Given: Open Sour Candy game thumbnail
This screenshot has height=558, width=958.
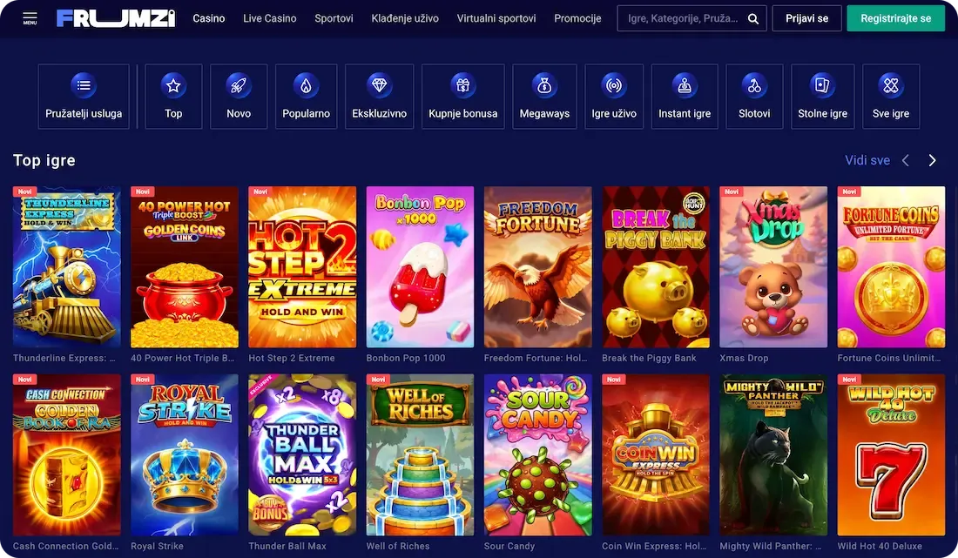Looking at the screenshot, I should 537,454.
